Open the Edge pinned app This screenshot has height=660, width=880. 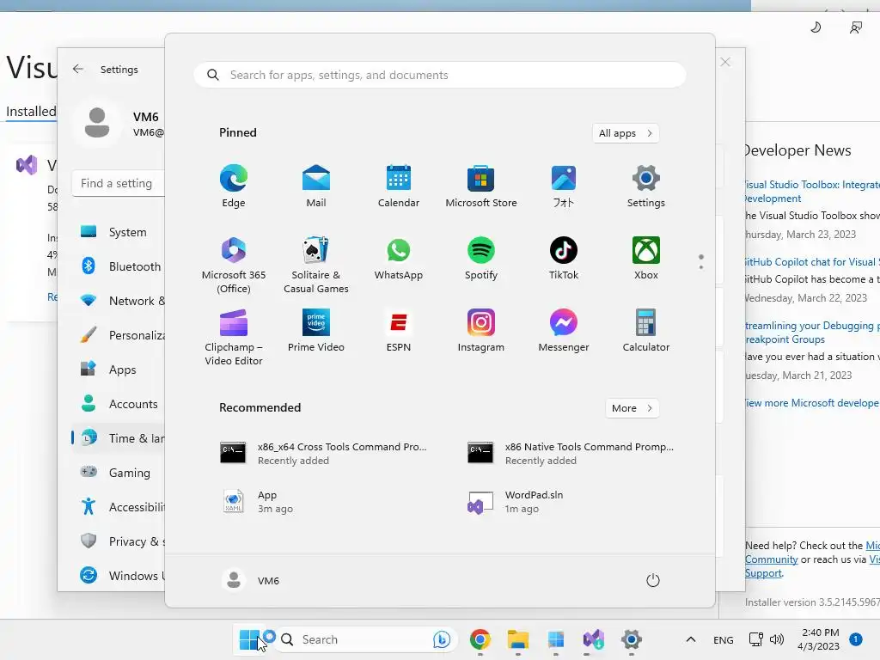coord(234,186)
